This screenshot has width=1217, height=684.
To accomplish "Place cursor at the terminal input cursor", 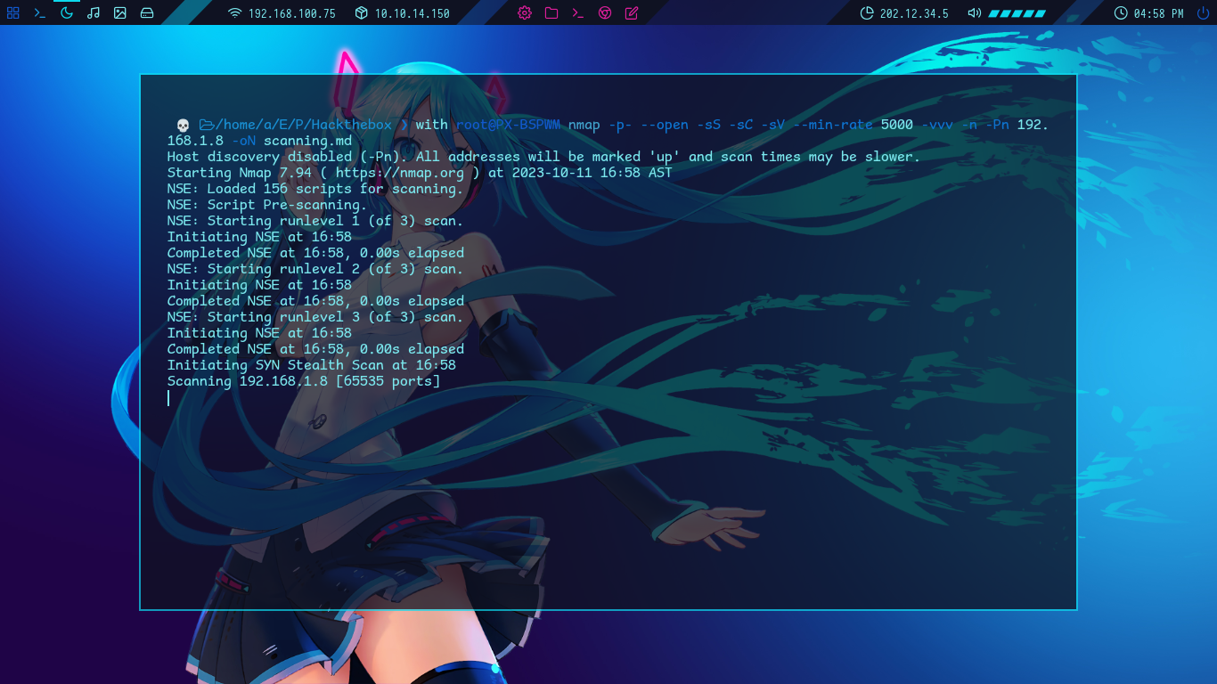I will pyautogui.click(x=168, y=398).
